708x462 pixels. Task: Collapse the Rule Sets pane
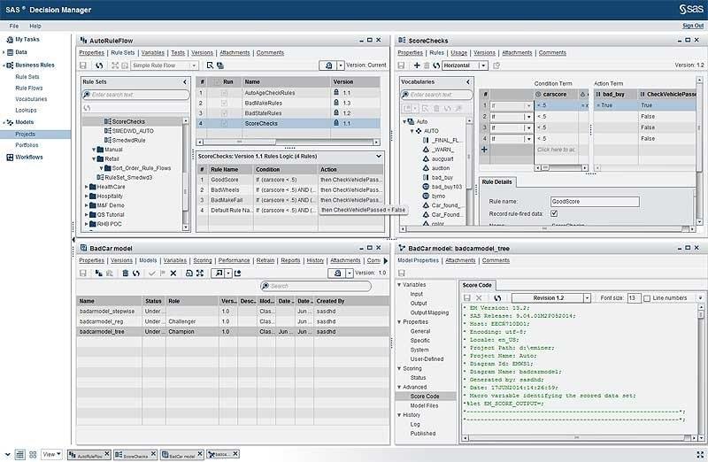[x=185, y=81]
